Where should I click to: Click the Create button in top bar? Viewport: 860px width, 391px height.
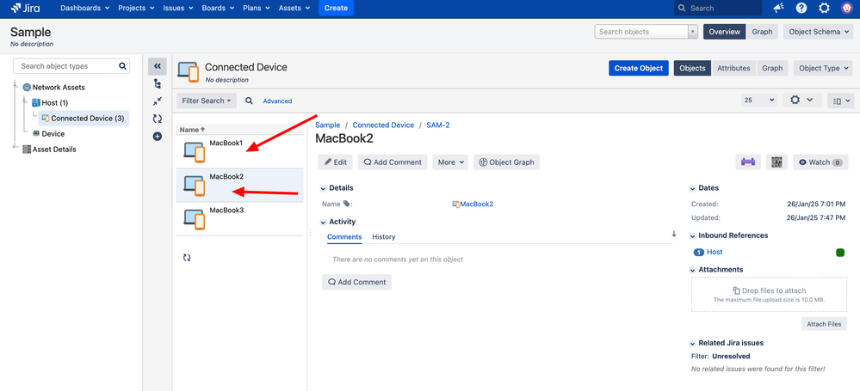click(x=337, y=9)
